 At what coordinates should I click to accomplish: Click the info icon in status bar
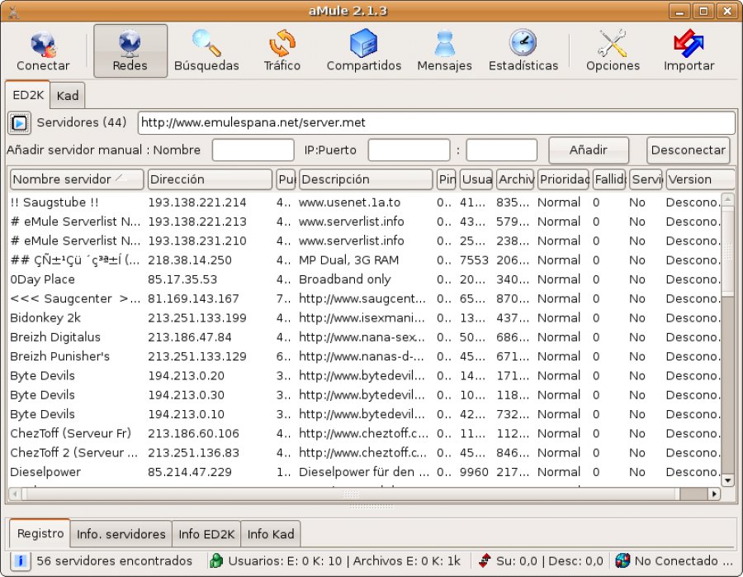(20, 560)
